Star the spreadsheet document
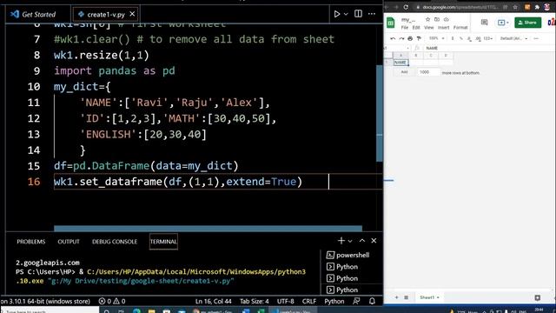The image size is (556, 313). tap(427, 19)
